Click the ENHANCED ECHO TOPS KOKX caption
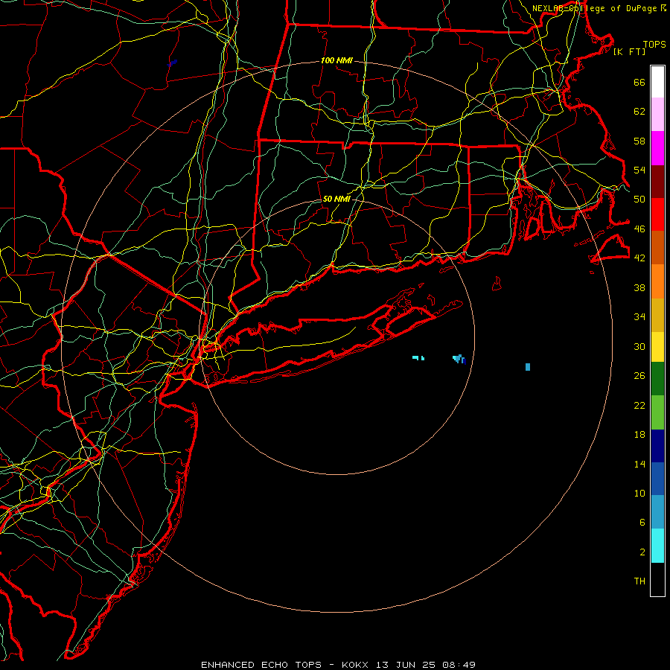This screenshot has height=670, width=670. (338, 665)
